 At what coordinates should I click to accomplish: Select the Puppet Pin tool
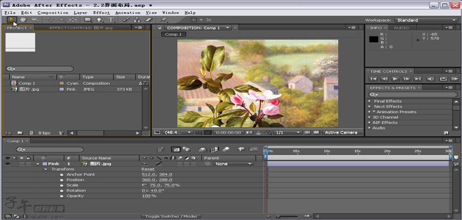(163, 20)
